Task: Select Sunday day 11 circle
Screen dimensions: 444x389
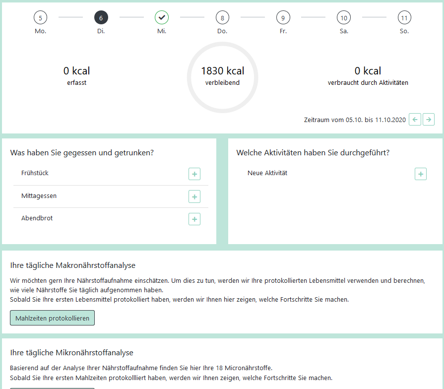Action: tap(404, 17)
